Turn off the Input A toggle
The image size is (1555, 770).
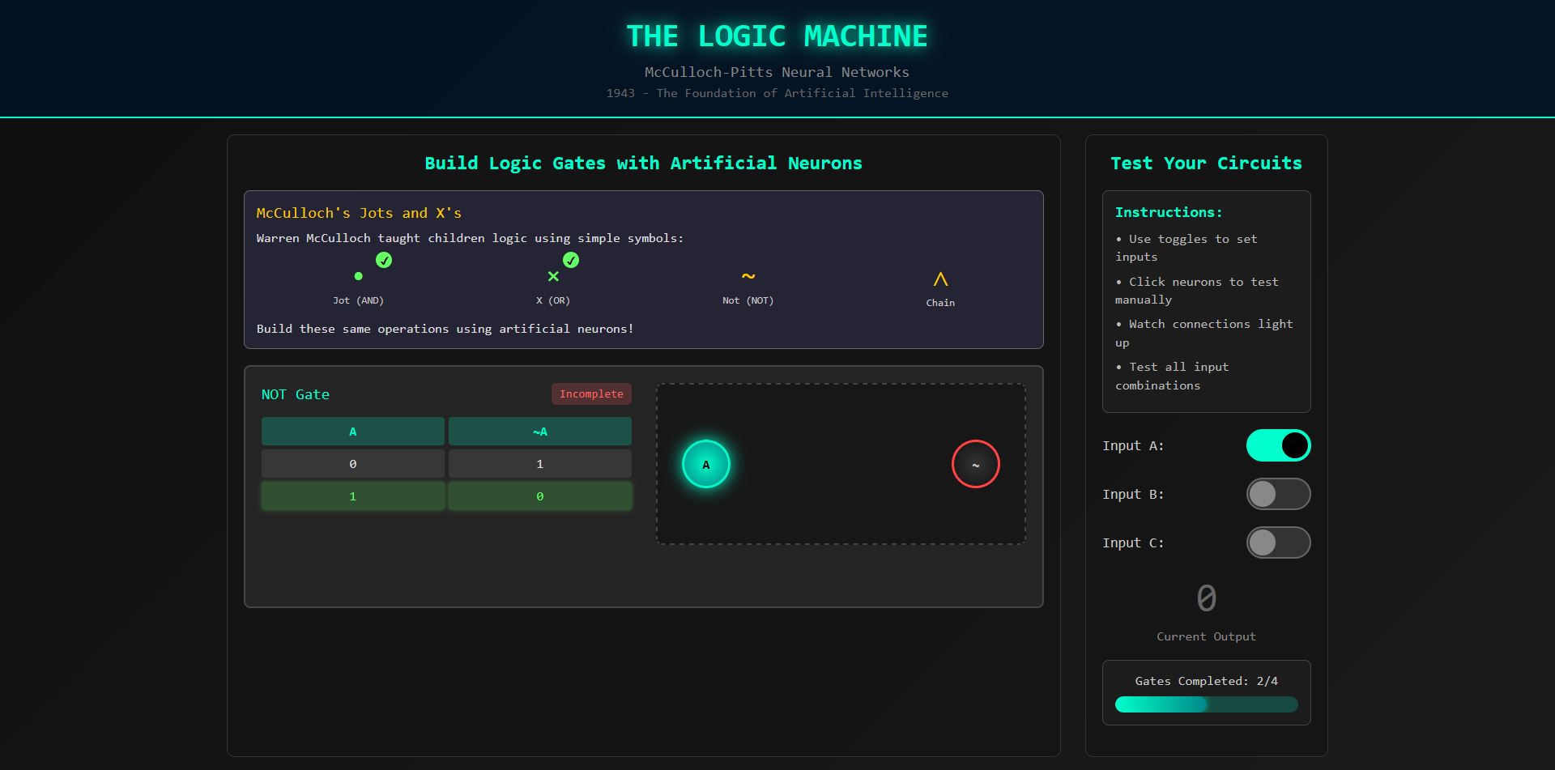1278,445
